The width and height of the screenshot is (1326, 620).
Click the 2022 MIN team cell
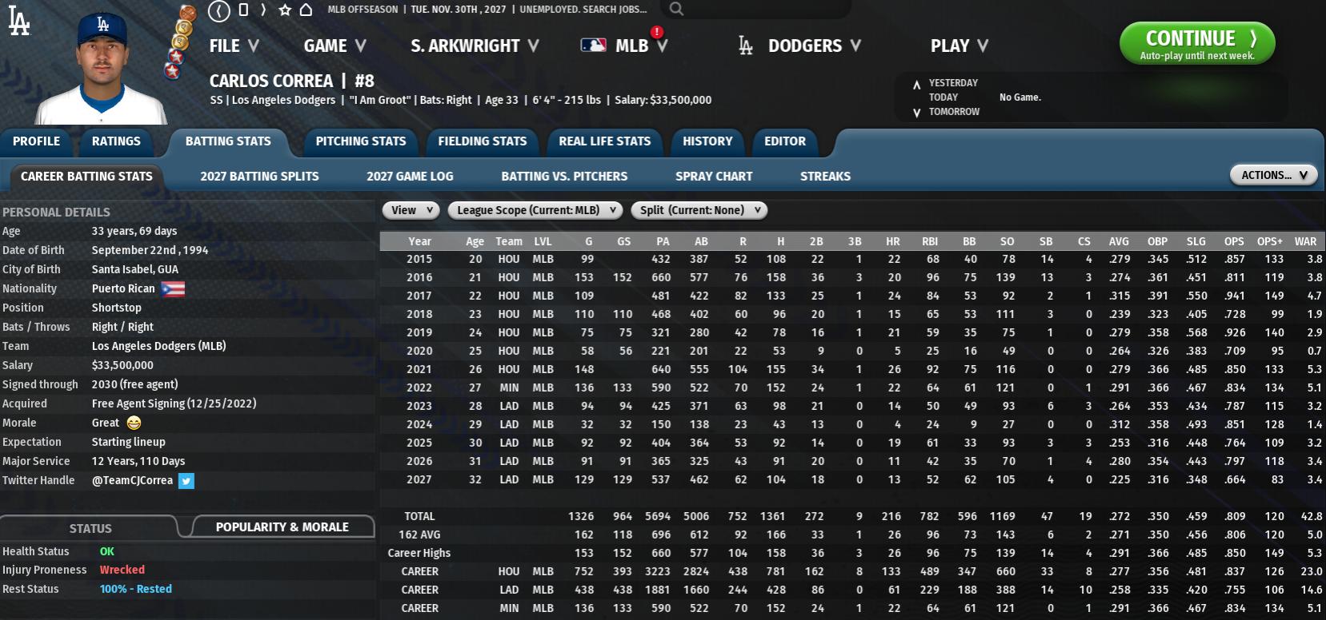click(x=508, y=387)
